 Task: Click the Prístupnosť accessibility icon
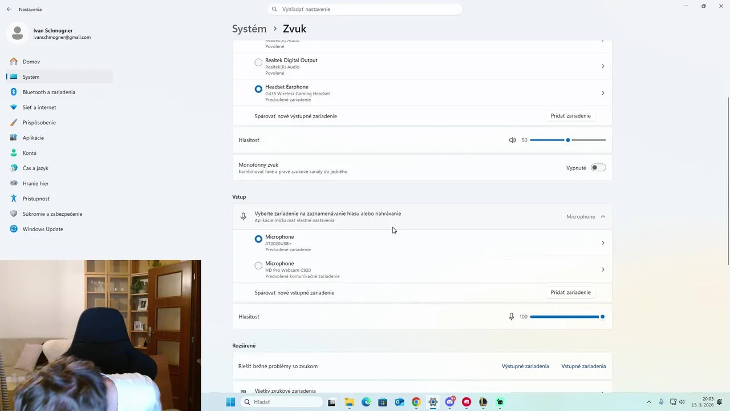(14, 199)
